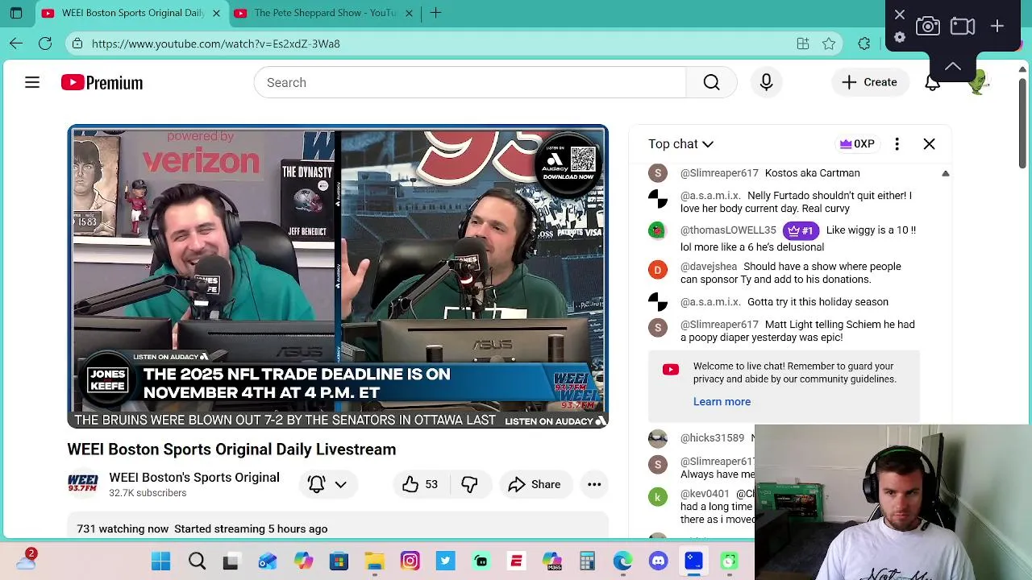Open tab actions menu icon
Screen dimensions: 1032x580
16,13
